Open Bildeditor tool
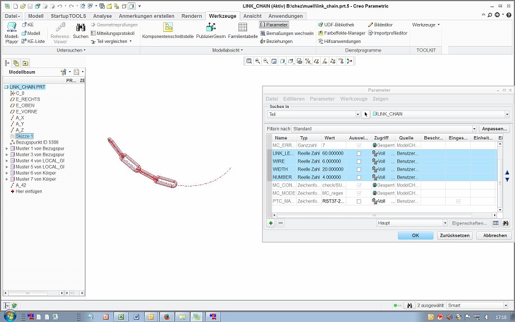This screenshot has width=515, height=322. click(x=380, y=25)
